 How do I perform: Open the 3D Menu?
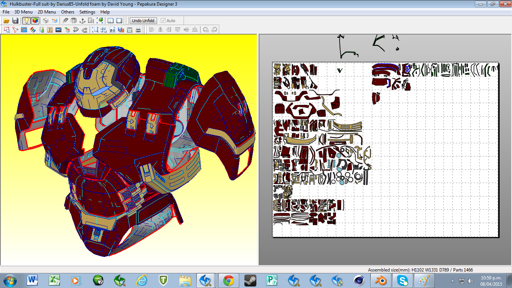(24, 12)
